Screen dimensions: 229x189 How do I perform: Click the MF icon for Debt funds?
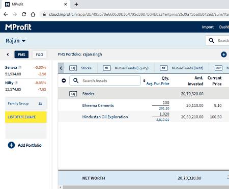[164, 68]
